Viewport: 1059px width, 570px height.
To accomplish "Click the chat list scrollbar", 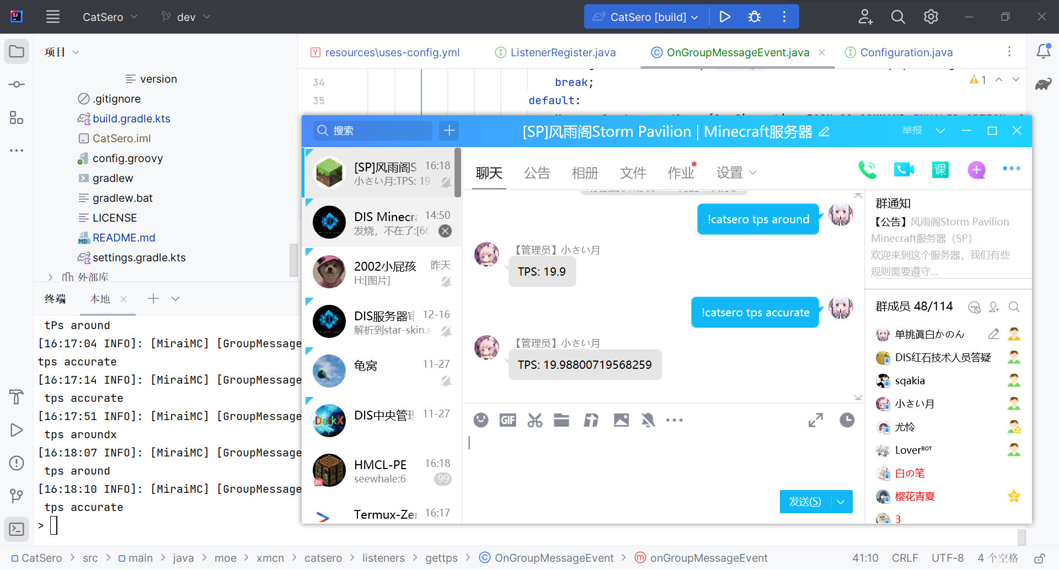I will click(458, 172).
